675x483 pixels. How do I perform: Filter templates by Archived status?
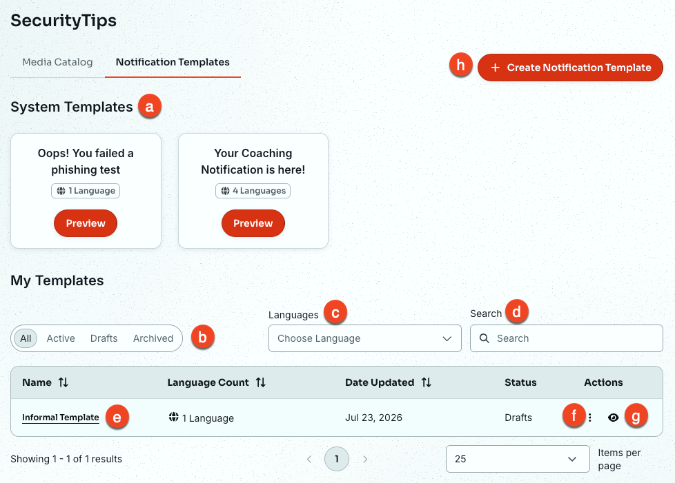pos(153,338)
